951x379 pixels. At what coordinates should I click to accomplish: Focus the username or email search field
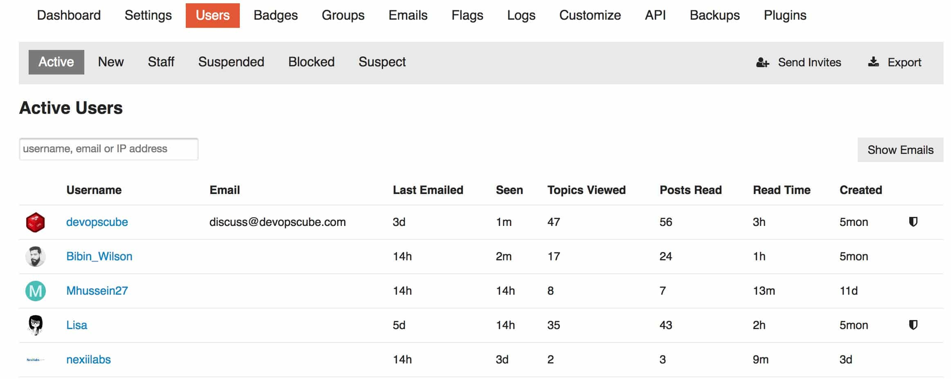[108, 149]
